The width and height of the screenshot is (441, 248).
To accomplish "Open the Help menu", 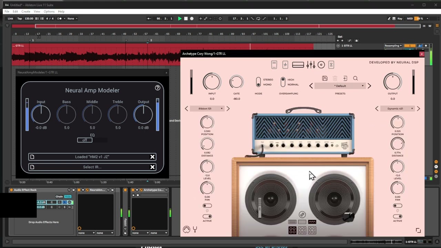I will [61, 11].
